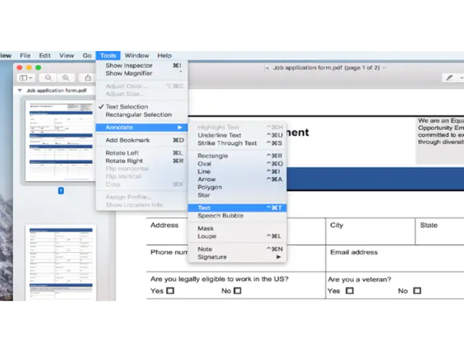The image size is (464, 348).
Task: Select the first page thumbnail
Action: pyautogui.click(x=61, y=140)
